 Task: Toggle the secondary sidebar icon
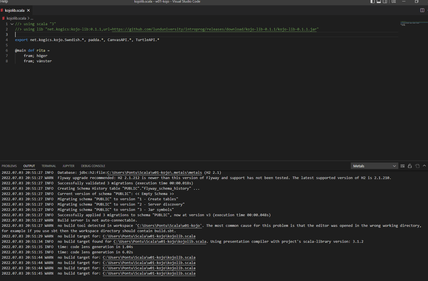click(x=385, y=1)
